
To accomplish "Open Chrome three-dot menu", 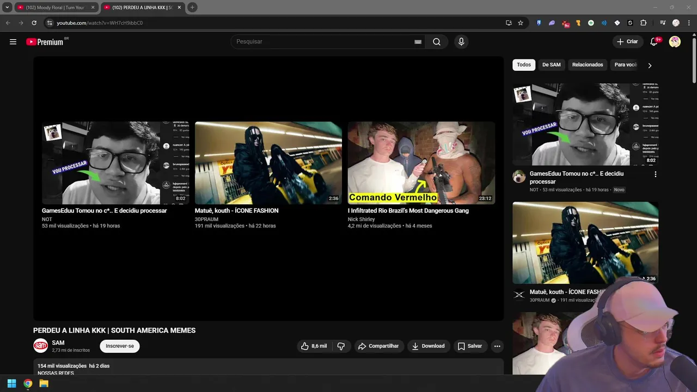I will click(x=689, y=23).
